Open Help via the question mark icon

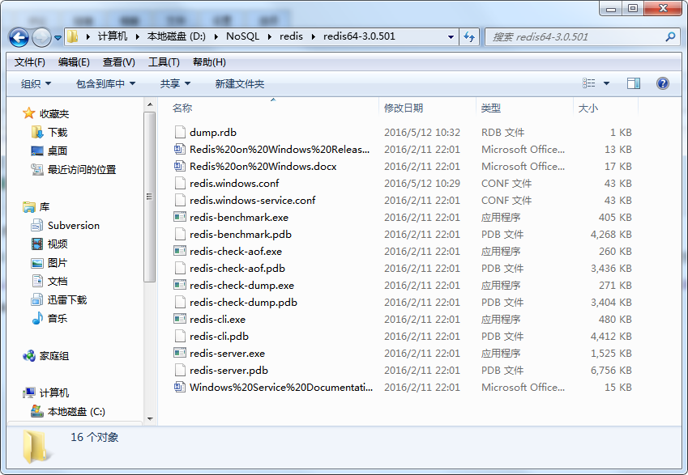[662, 83]
